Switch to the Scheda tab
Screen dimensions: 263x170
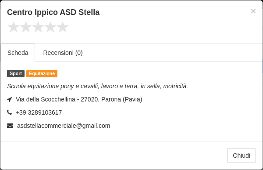(18, 53)
